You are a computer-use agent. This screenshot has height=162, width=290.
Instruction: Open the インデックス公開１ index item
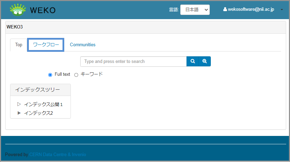(43, 104)
